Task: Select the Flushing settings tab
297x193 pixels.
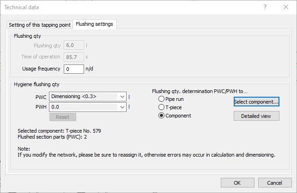Action: tap(94, 24)
